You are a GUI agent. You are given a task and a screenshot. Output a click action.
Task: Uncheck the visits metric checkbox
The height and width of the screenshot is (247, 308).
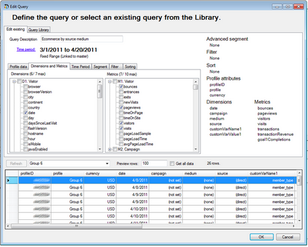tap(121, 129)
